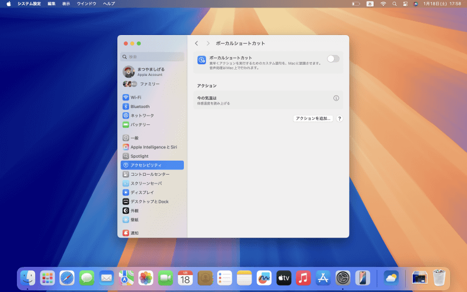Open the ヘルプ menu
467x292 pixels.
click(109, 4)
